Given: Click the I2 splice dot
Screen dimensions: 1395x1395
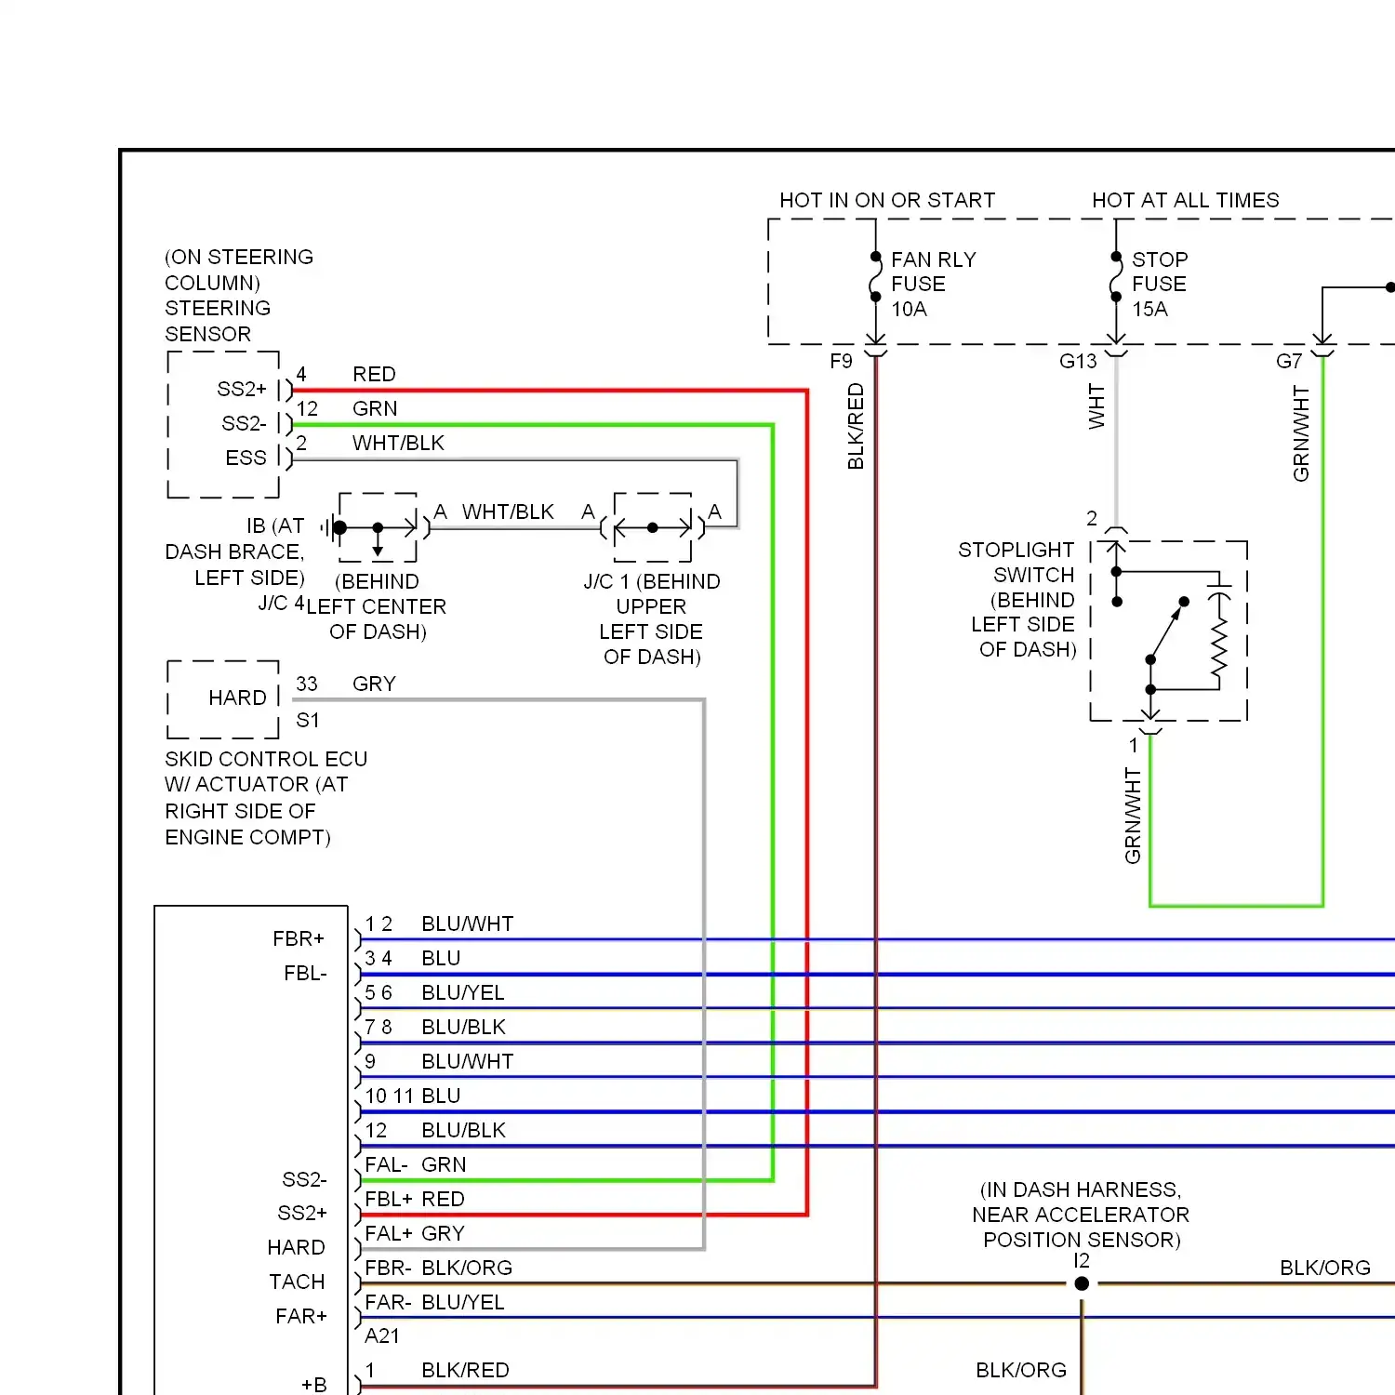Looking at the screenshot, I should tap(1082, 1283).
